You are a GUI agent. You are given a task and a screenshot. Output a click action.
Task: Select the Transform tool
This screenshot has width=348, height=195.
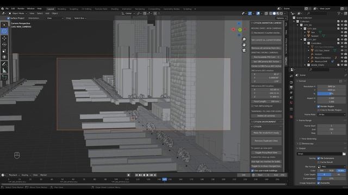[x=4, y=57]
